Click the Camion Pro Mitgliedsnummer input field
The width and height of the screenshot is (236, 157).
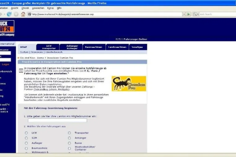click(x=57, y=120)
